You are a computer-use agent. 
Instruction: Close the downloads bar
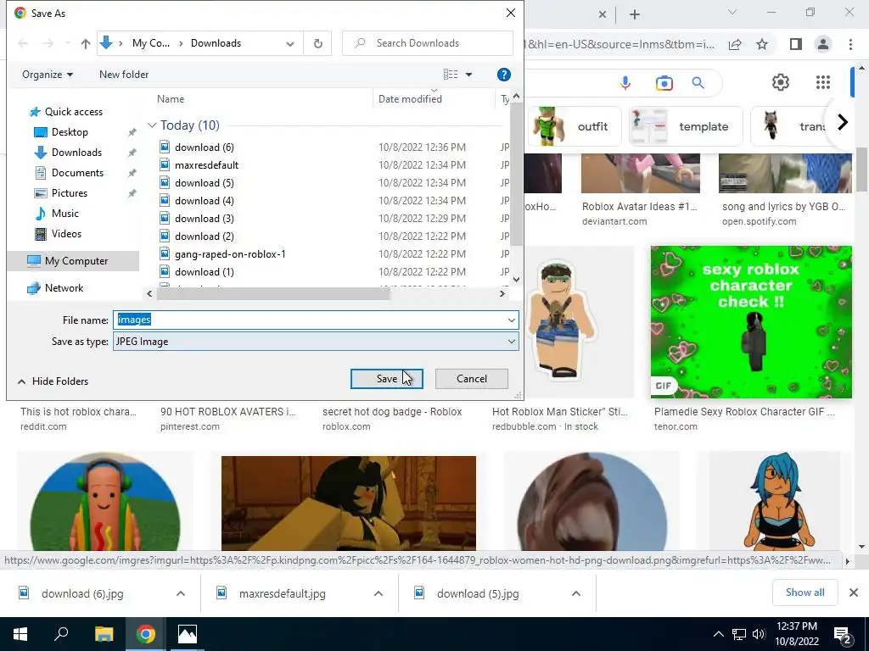(854, 593)
